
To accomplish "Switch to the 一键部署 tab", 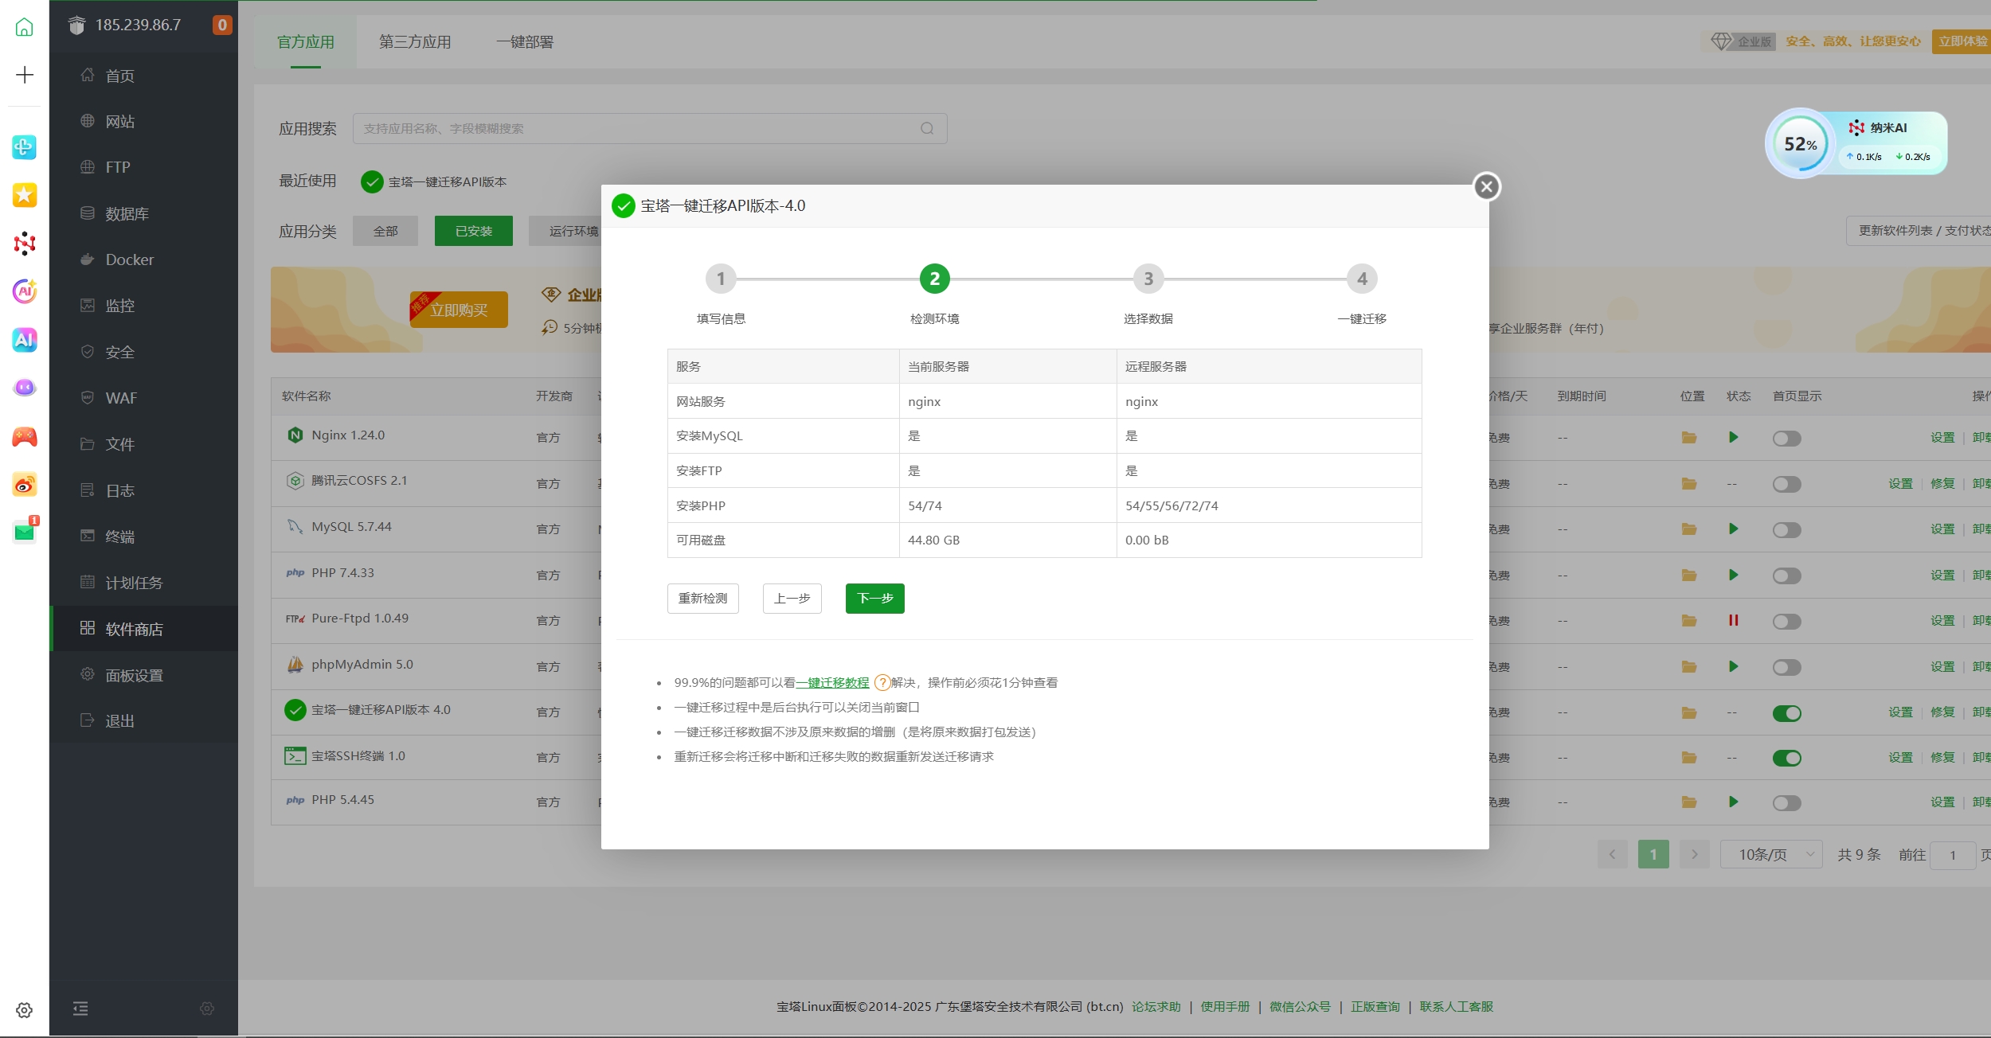I will coord(525,41).
